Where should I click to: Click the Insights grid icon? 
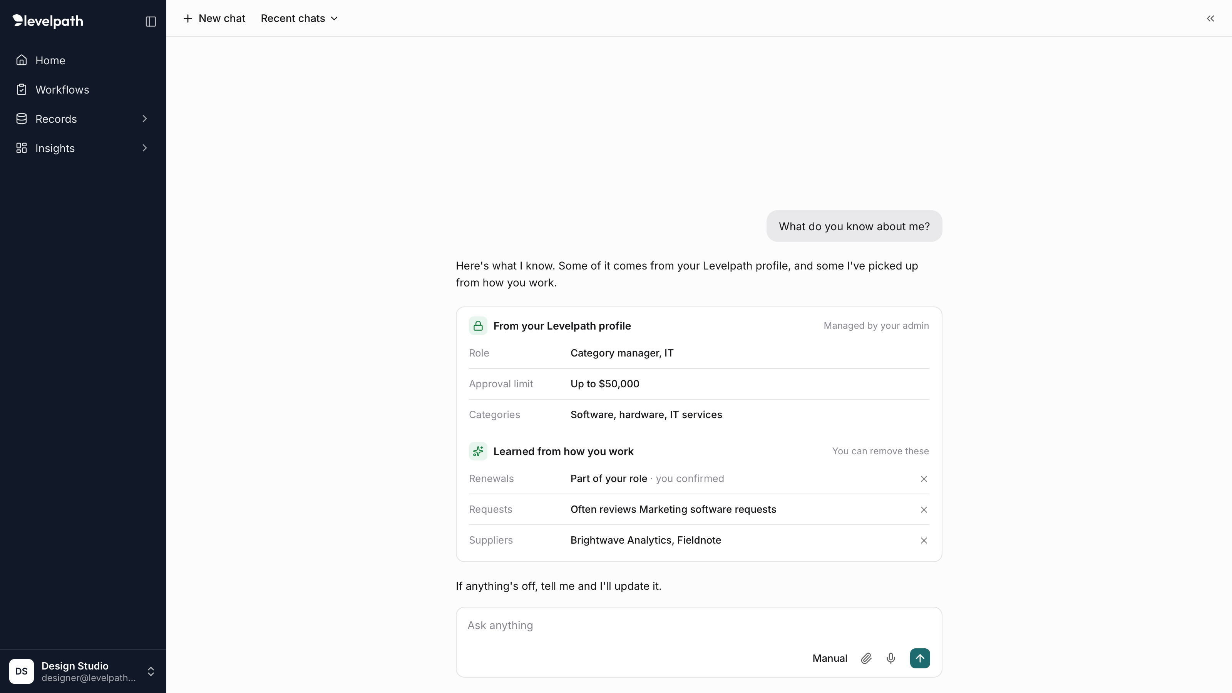[22, 148]
